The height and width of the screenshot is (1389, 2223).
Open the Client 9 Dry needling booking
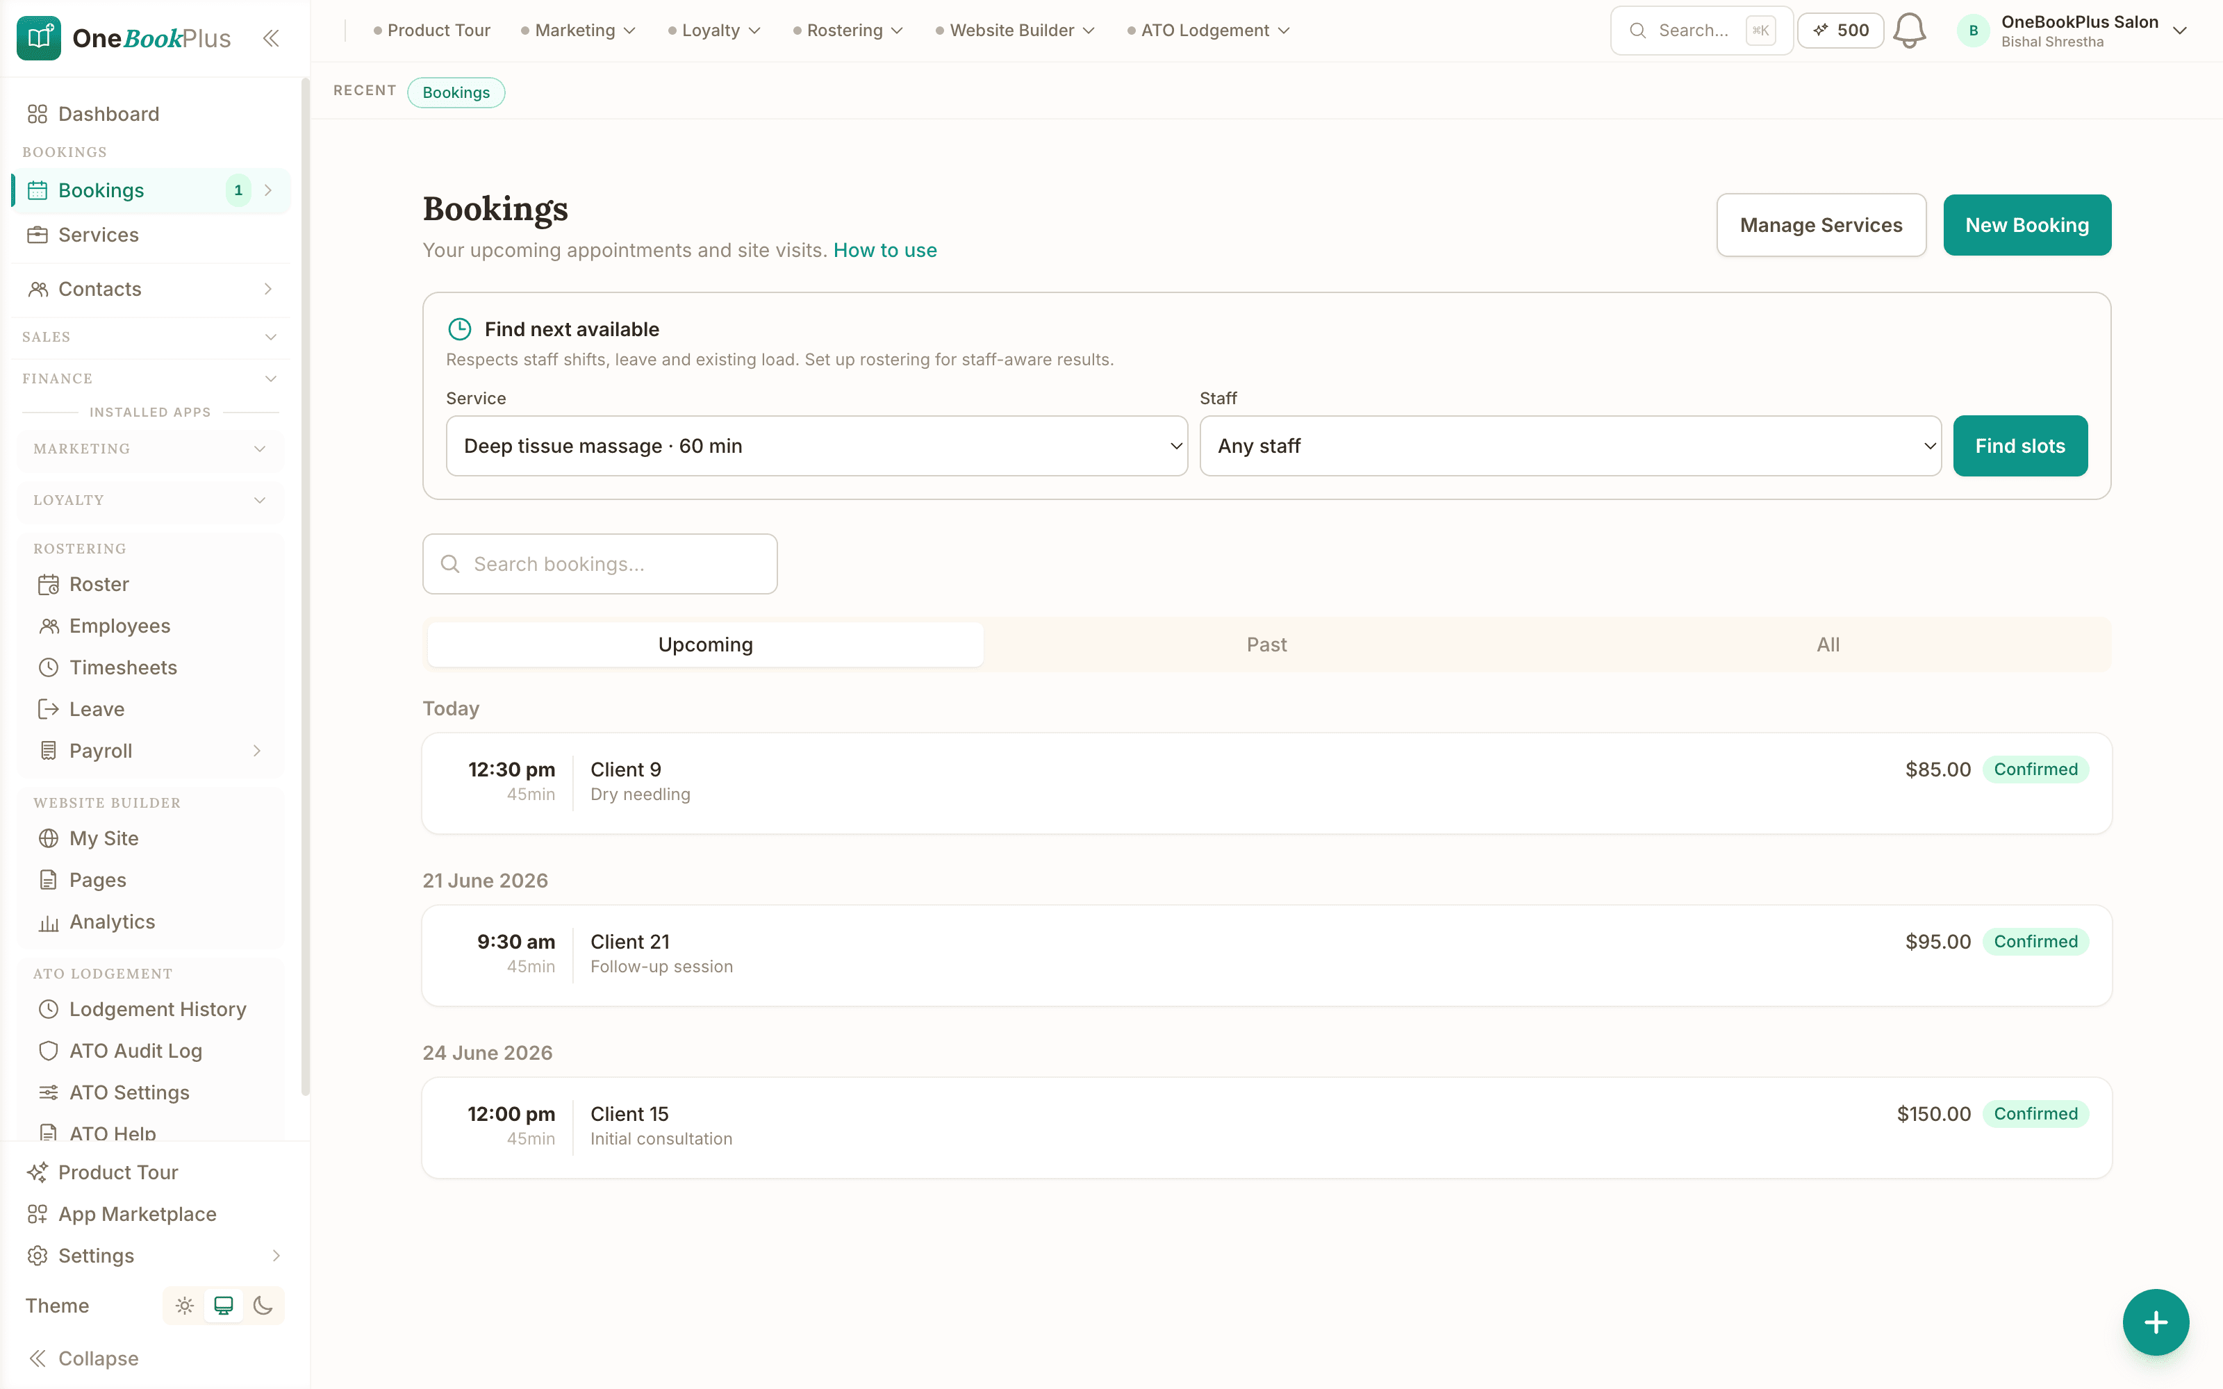(x=1266, y=783)
